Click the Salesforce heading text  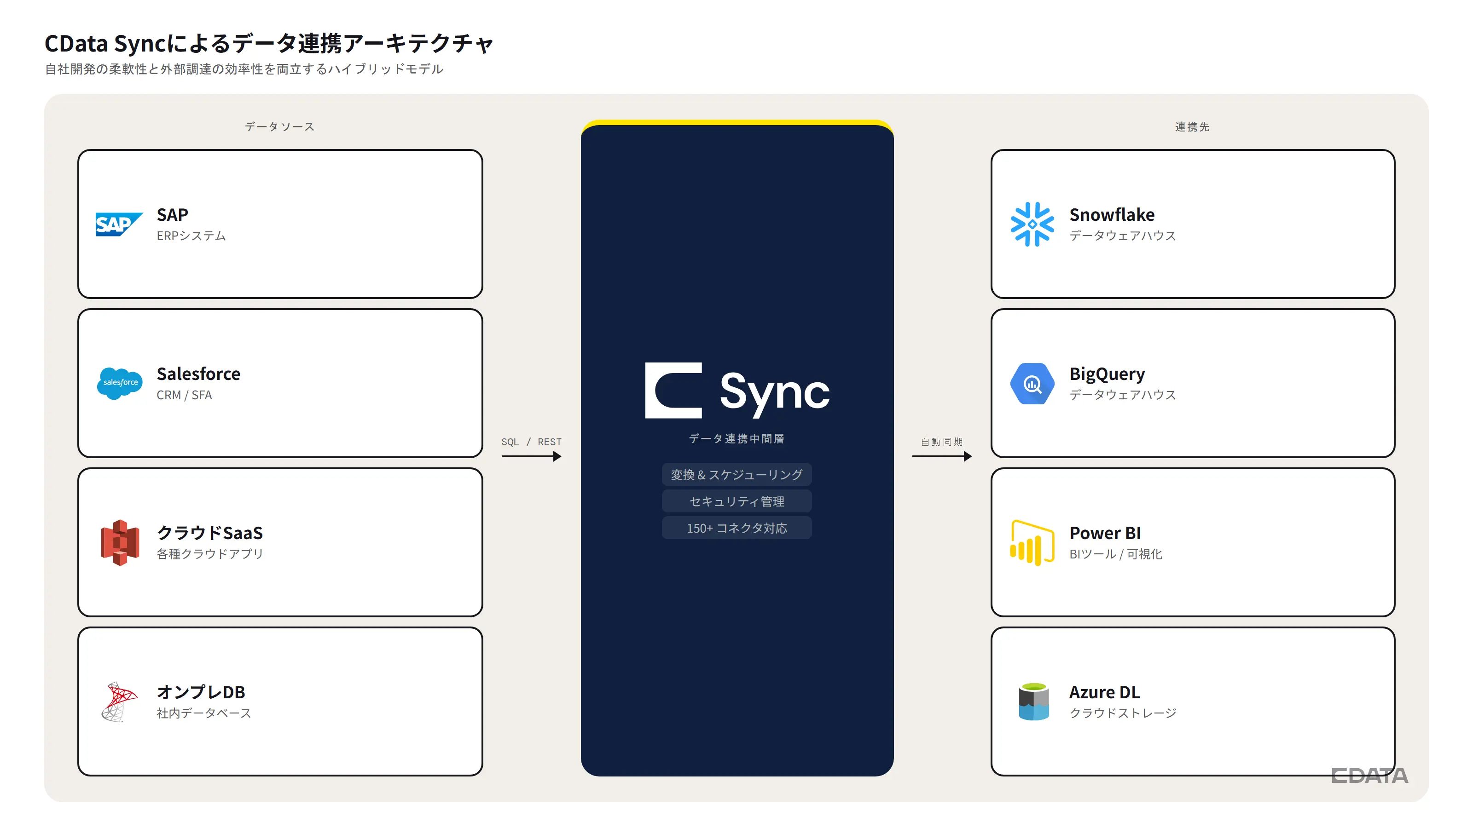point(198,374)
